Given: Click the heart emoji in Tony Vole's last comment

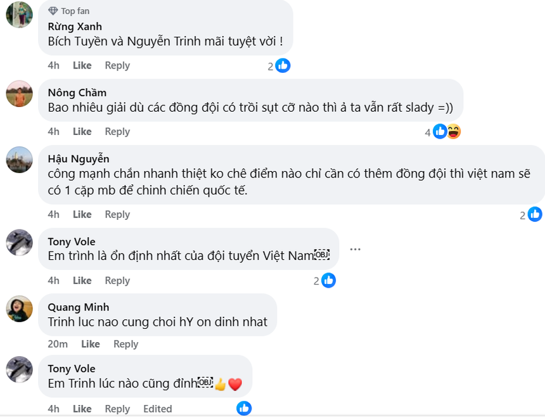Looking at the screenshot, I should 234,383.
